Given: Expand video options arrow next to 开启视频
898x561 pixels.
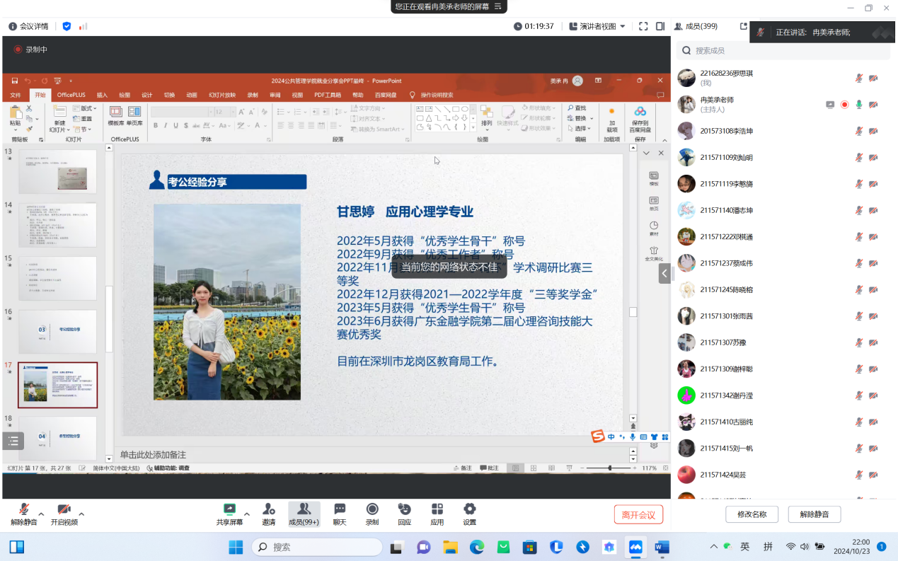Looking at the screenshot, I should click(81, 514).
